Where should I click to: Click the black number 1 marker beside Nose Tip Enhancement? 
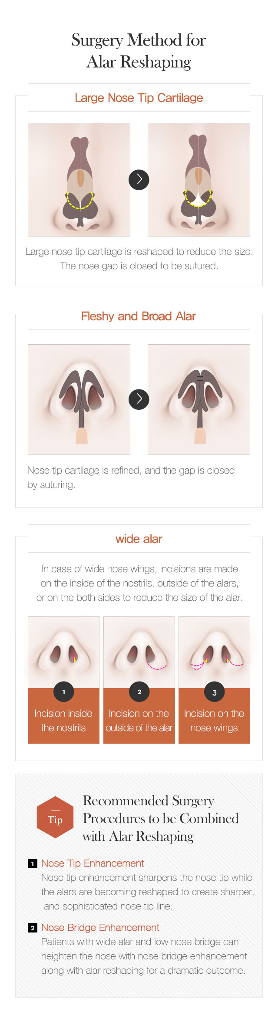(33, 863)
